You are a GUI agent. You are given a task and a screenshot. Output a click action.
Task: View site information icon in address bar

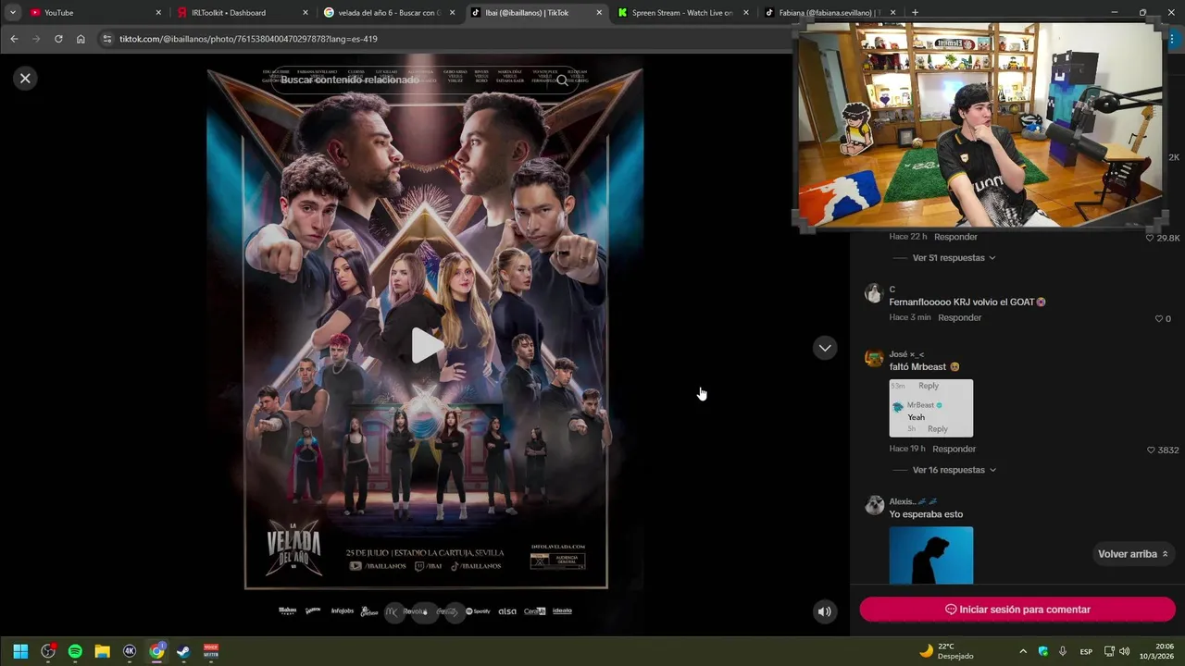coord(106,39)
